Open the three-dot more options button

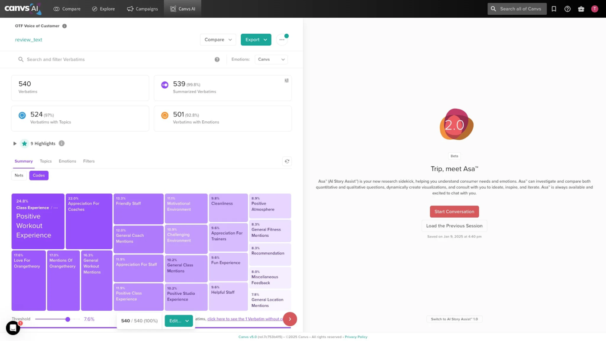point(282,40)
